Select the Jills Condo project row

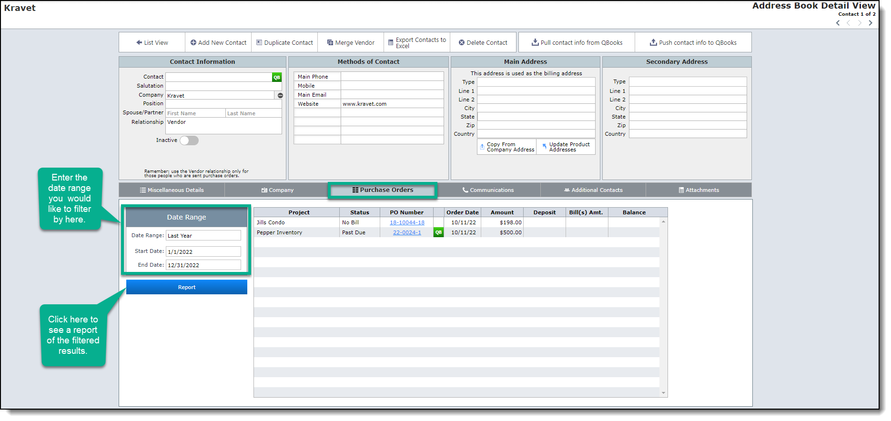click(x=456, y=222)
